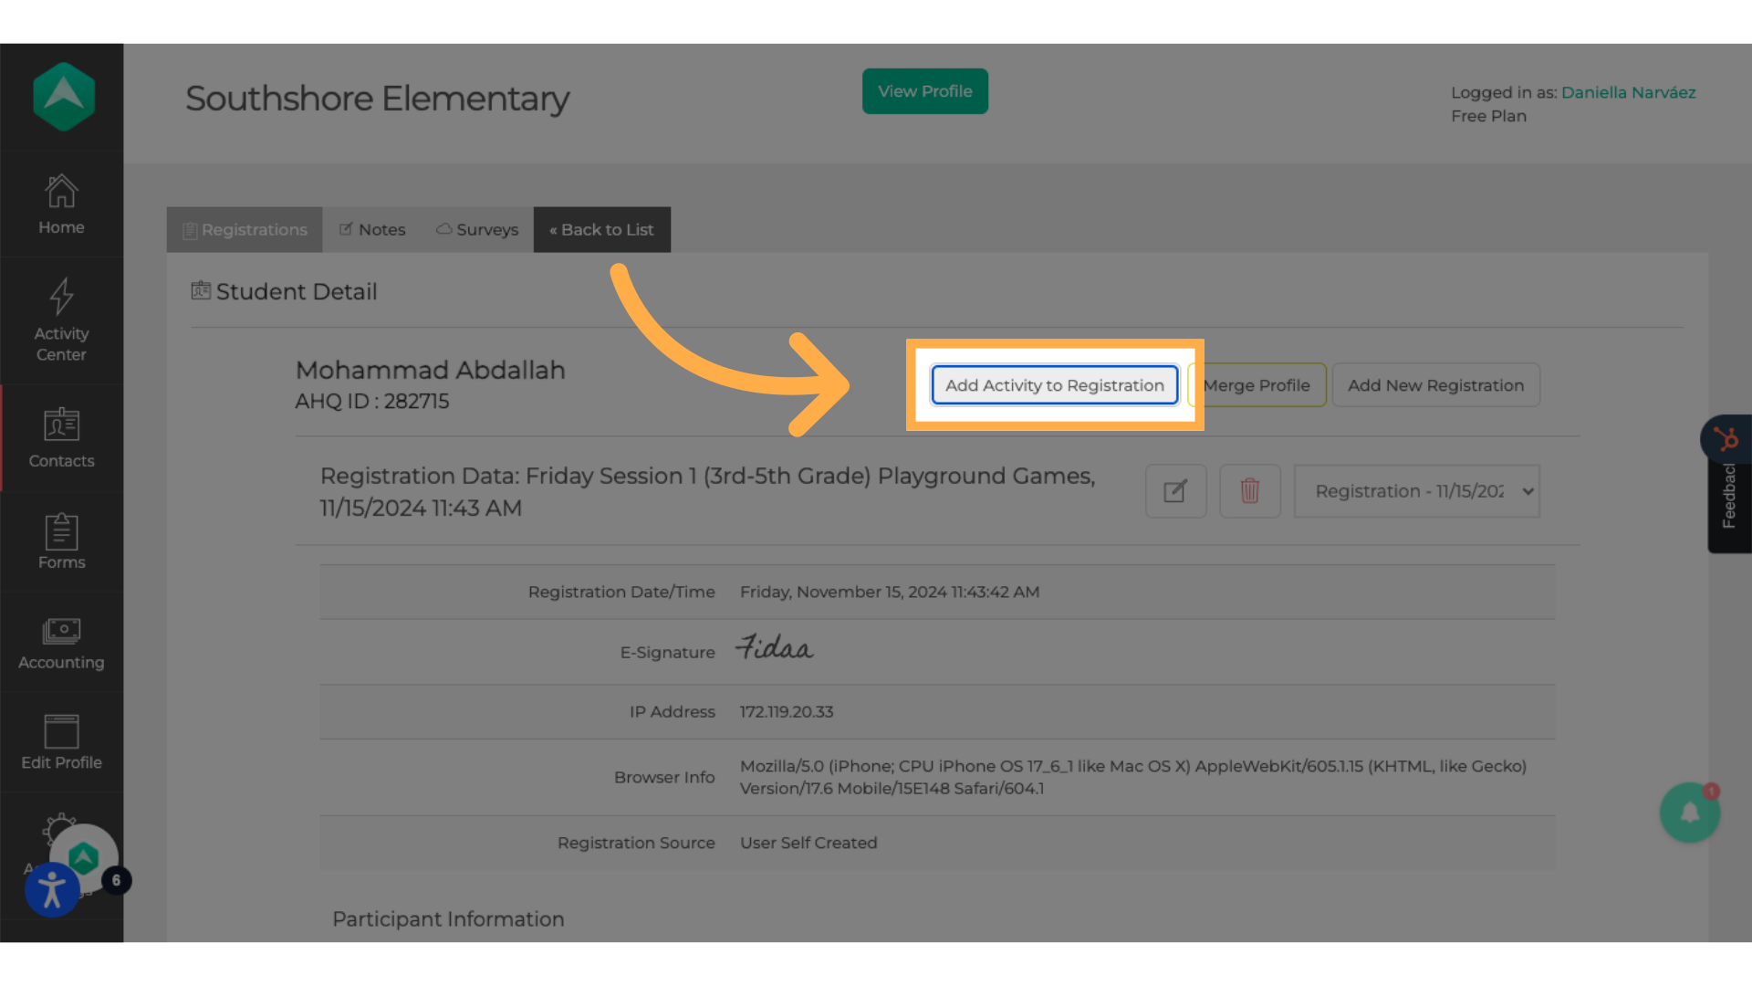Switch to the Surveys tab

(477, 230)
